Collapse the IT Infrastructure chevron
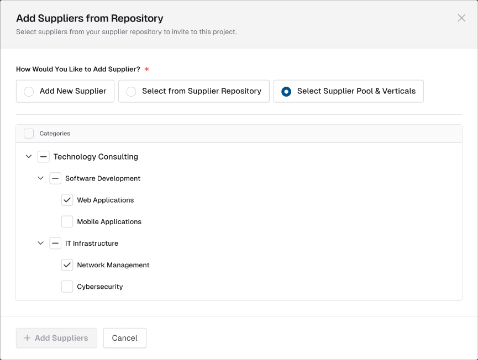Image resolution: width=478 pixels, height=360 pixels. 40,243
